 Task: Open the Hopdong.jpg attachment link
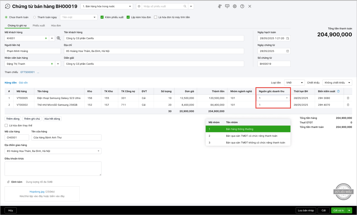point(37,192)
